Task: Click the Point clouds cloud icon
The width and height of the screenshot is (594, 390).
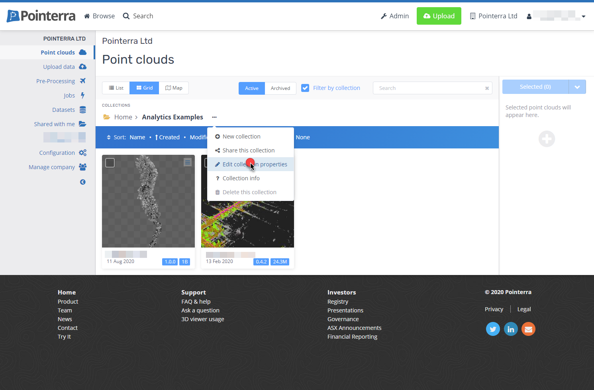Action: (x=83, y=52)
